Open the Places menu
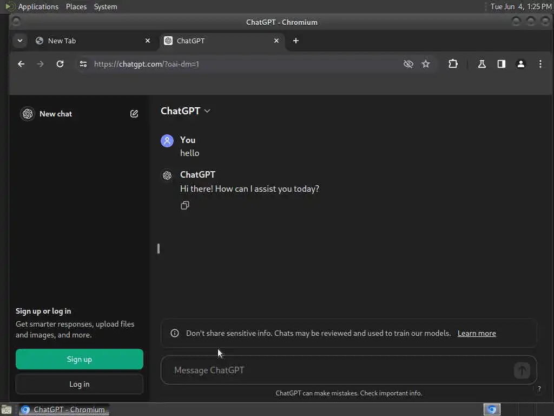Viewport: 554px width, 416px height. 76,6
